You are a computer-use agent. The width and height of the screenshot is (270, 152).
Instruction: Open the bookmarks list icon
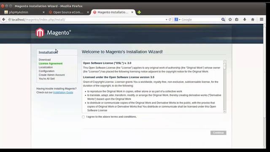coord(237,19)
